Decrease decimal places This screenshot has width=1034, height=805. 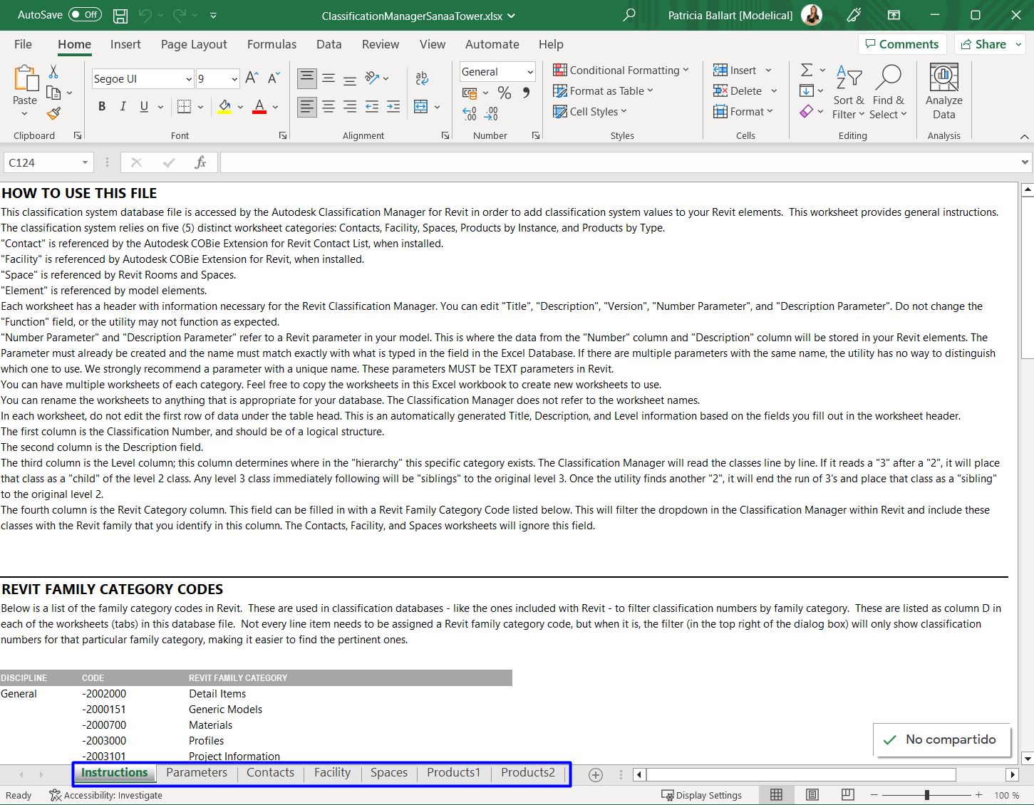[x=491, y=114]
